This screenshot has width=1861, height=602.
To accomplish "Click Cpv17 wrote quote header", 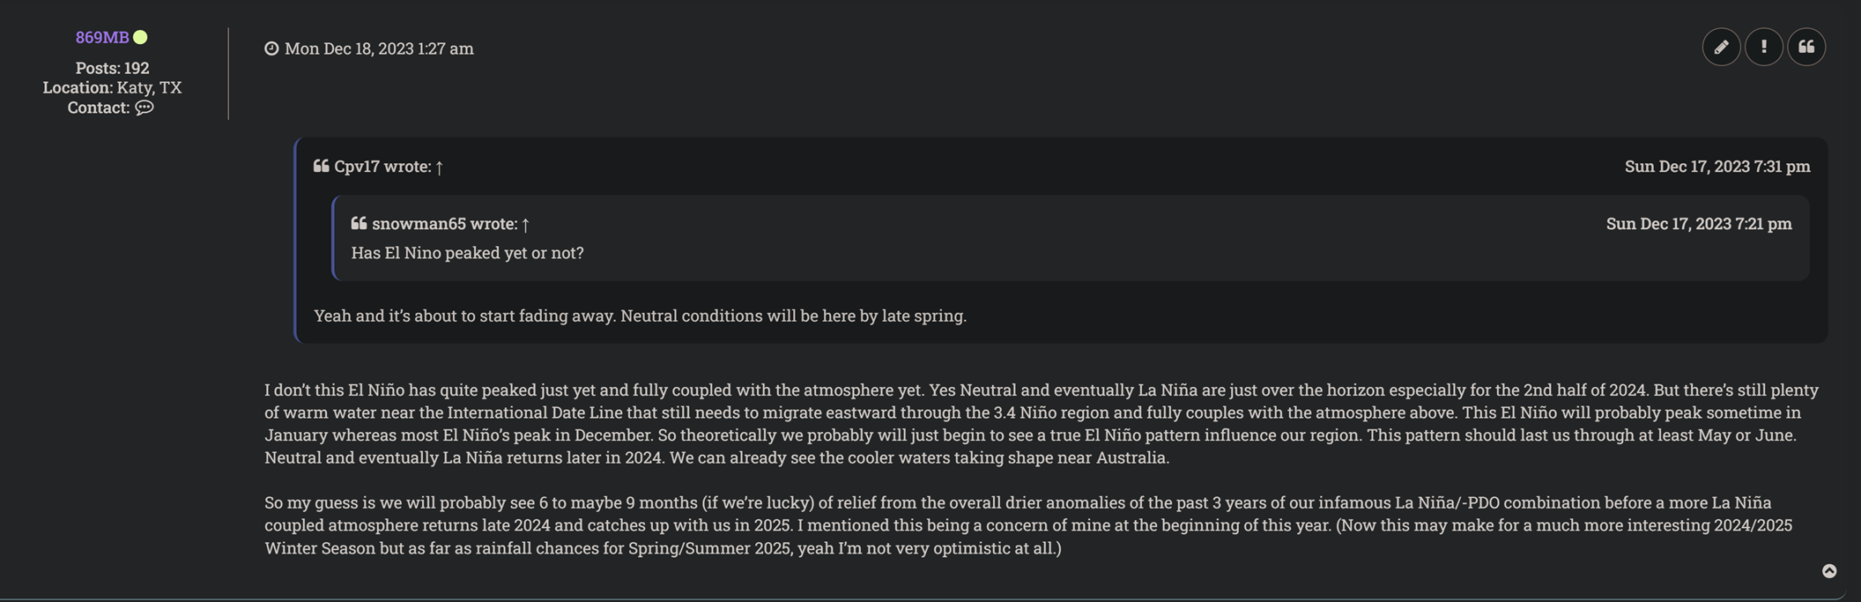I will coord(382,166).
